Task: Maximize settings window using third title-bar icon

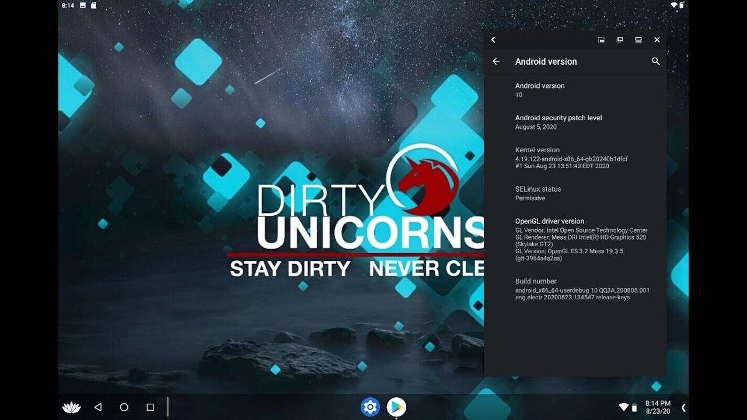Action: click(x=638, y=40)
